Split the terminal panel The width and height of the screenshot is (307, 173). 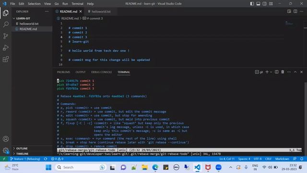(276, 72)
